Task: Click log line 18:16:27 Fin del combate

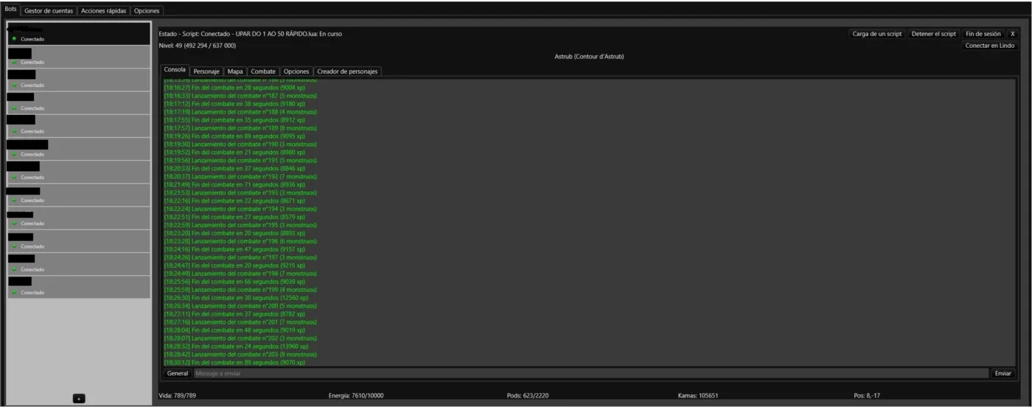Action: 234,88
